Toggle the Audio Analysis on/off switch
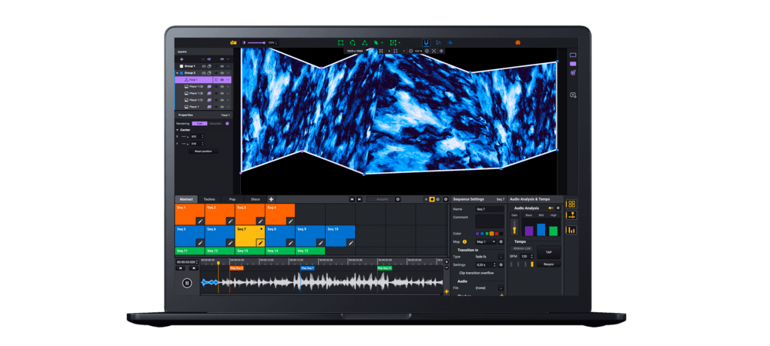 551,208
